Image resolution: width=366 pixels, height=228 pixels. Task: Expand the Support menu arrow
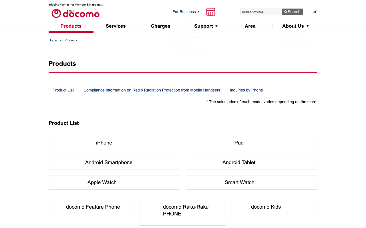(x=216, y=26)
